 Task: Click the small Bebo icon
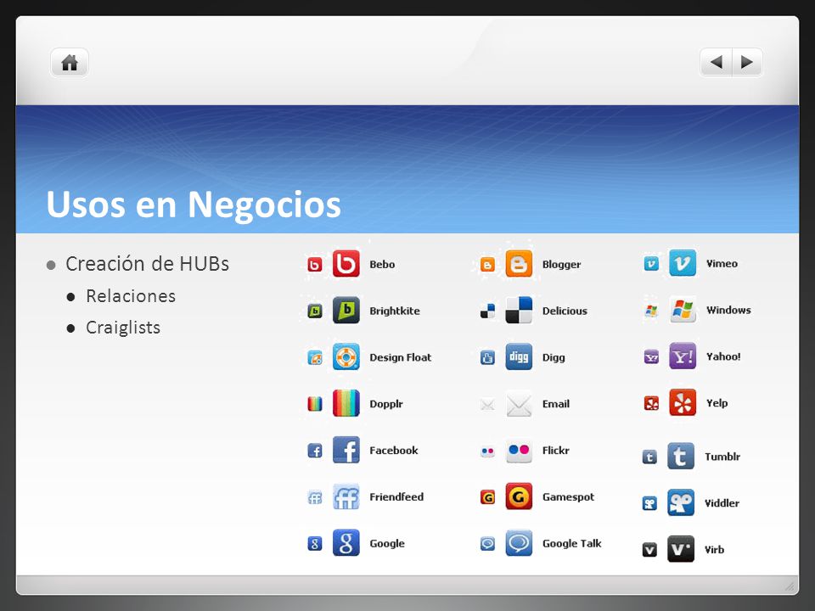click(314, 265)
